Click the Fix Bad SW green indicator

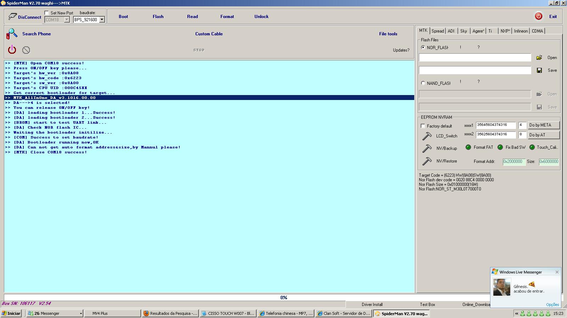[500, 147]
